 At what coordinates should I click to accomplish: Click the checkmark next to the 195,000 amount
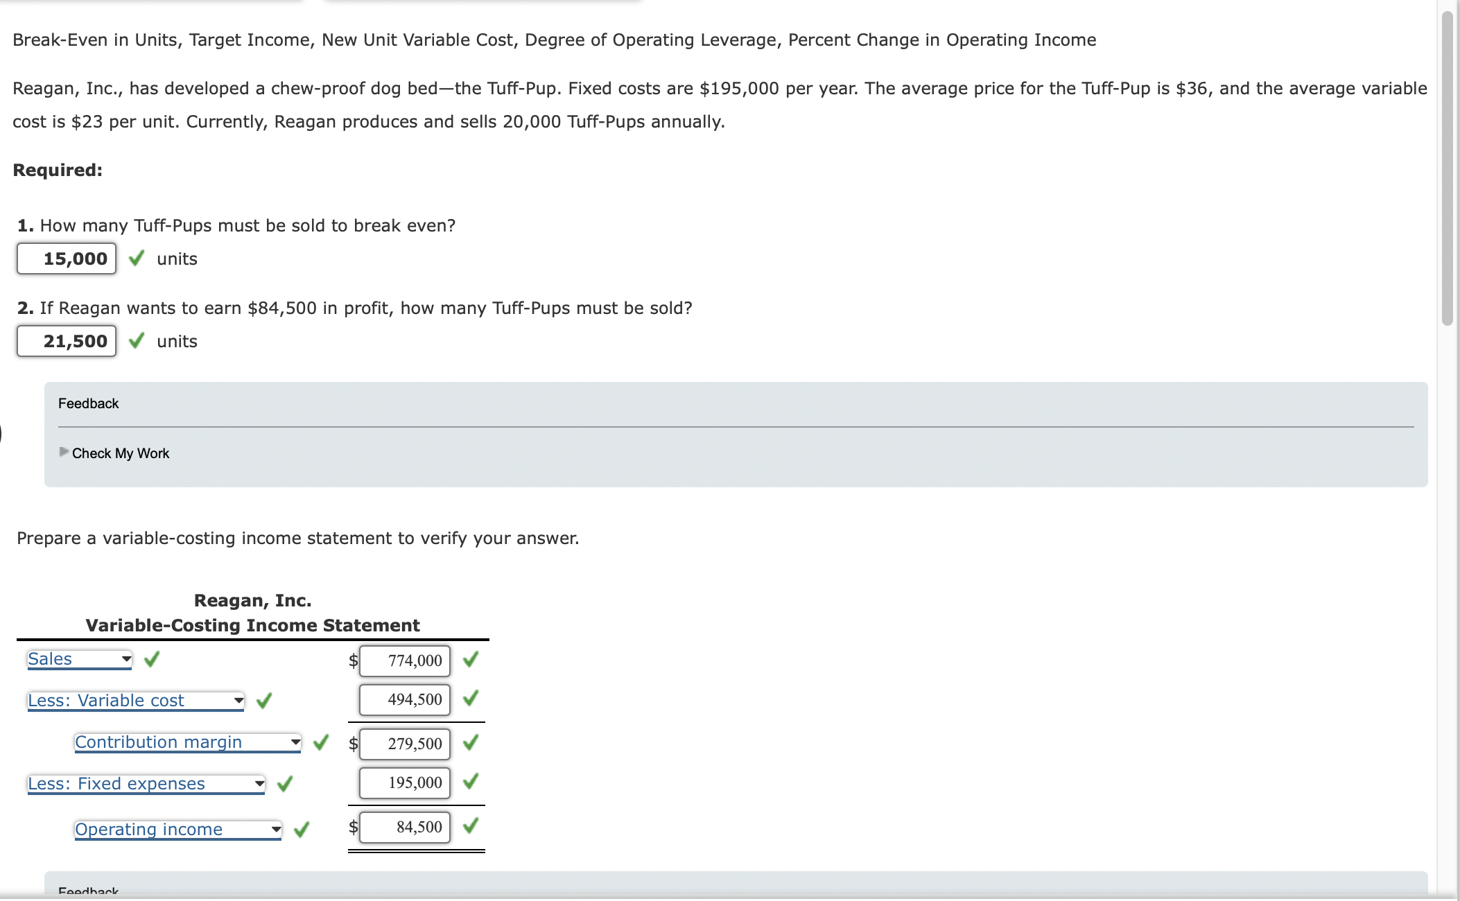coord(471,782)
